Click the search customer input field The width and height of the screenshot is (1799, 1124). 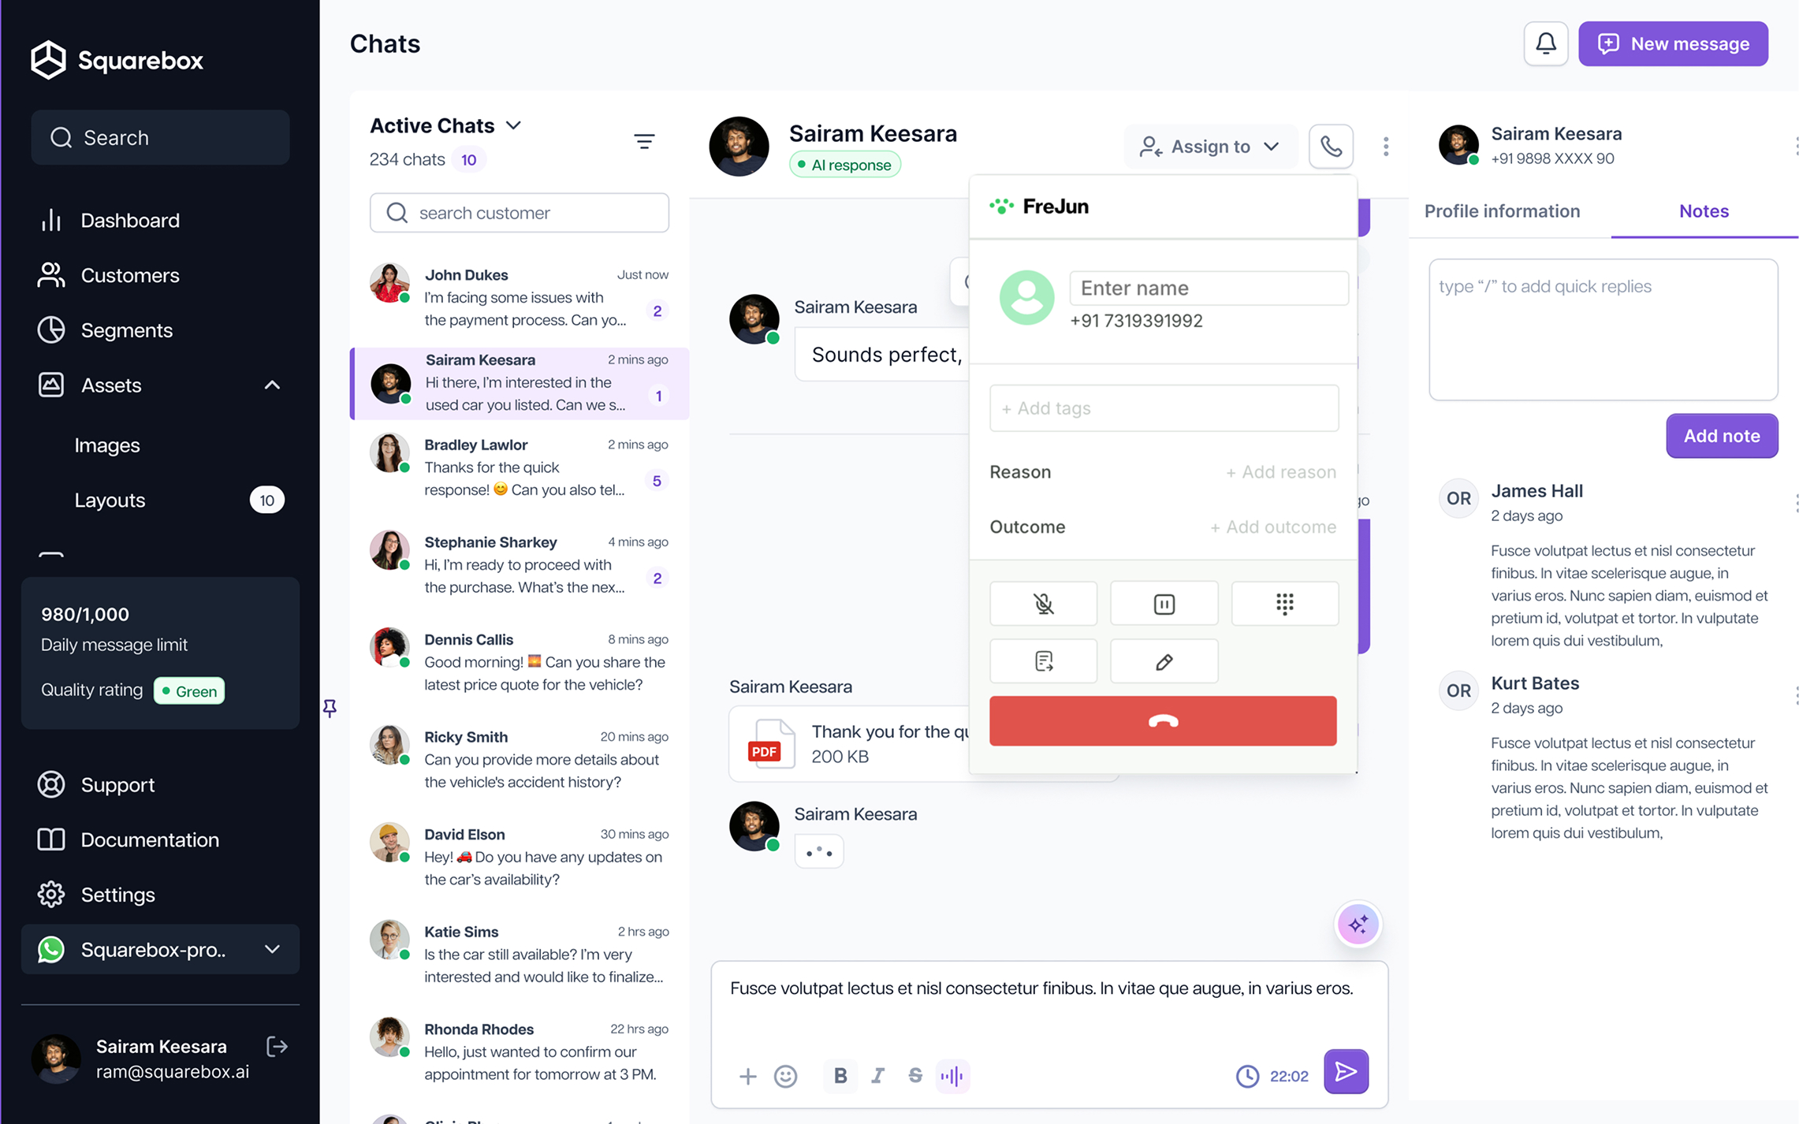coord(520,212)
